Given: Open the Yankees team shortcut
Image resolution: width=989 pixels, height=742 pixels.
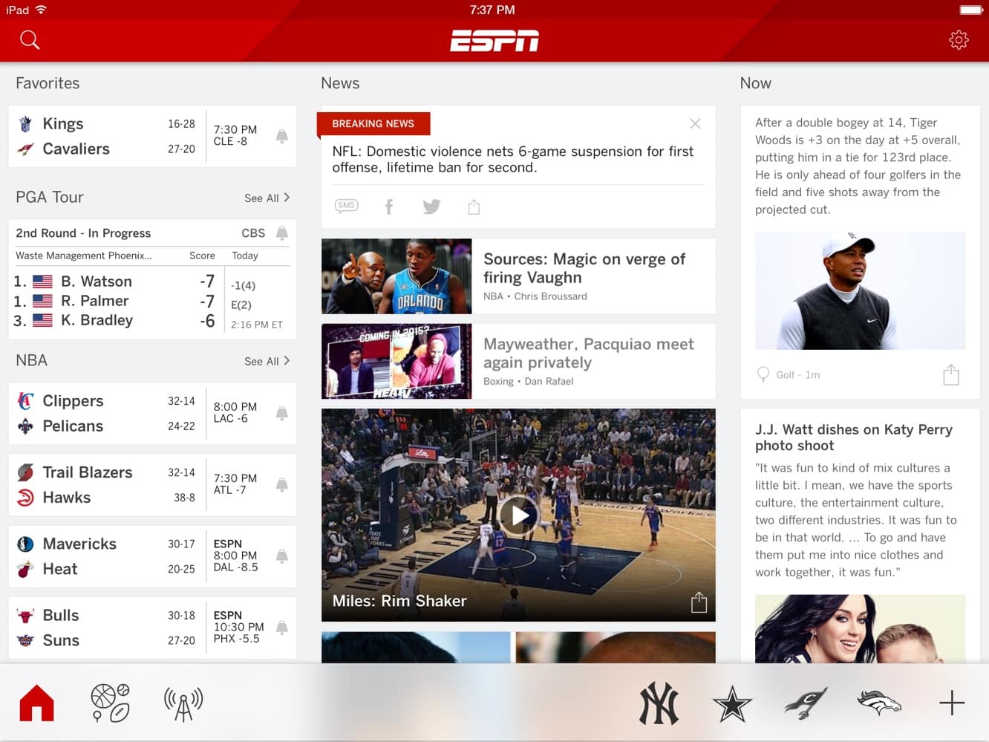Looking at the screenshot, I should (x=659, y=703).
